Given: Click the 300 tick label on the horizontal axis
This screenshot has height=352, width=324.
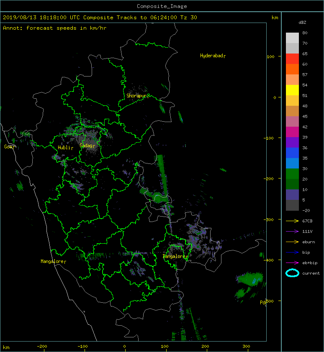Looking at the screenshot, I should (246, 347).
